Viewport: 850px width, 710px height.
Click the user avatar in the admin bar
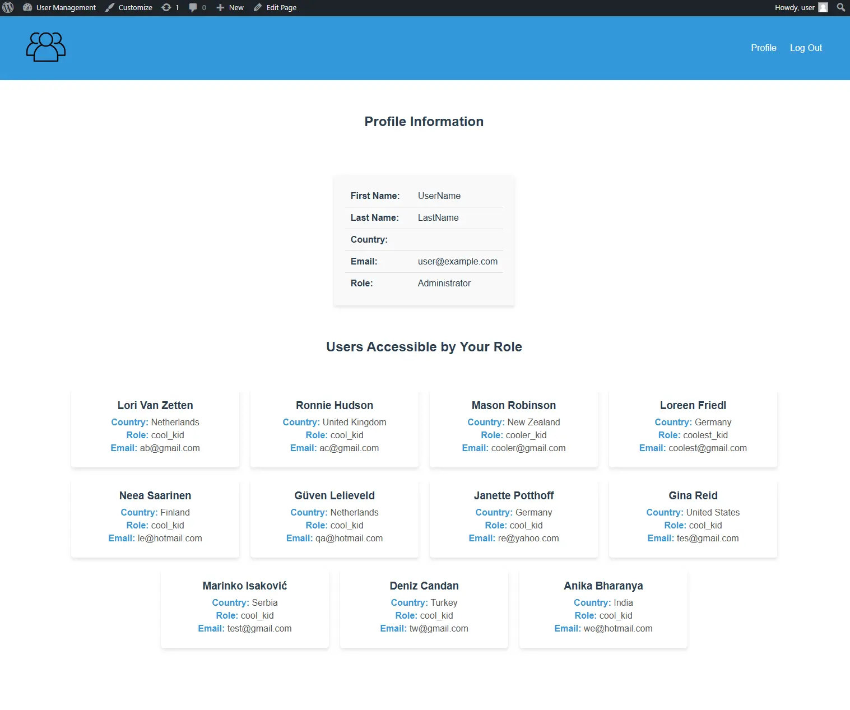coord(823,7)
